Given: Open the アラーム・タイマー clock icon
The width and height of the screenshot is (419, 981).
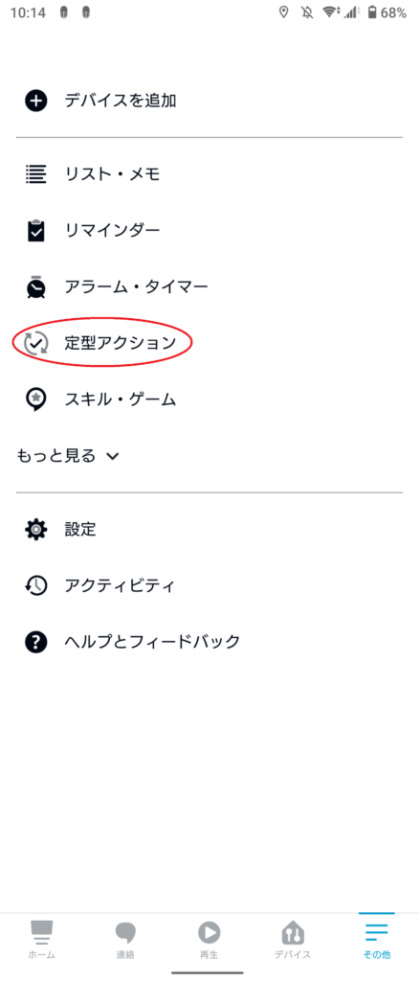Looking at the screenshot, I should 36,285.
